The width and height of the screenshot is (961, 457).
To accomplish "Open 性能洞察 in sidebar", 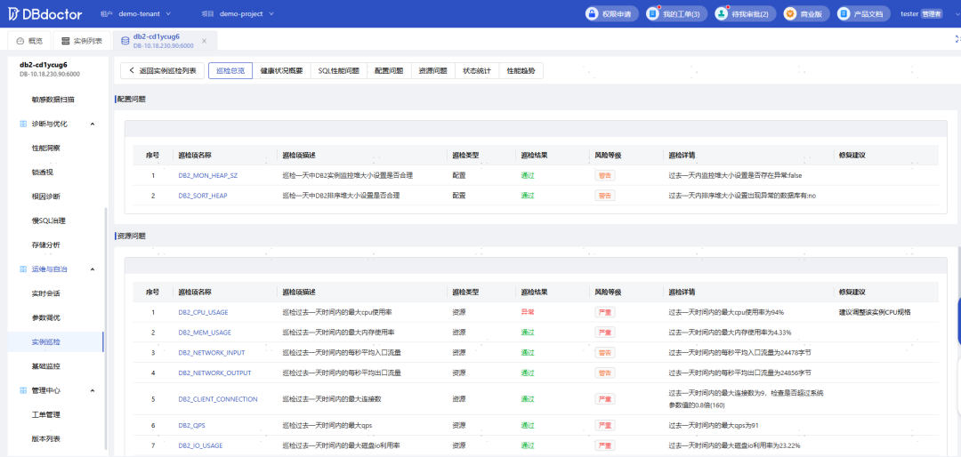I will 46,148.
